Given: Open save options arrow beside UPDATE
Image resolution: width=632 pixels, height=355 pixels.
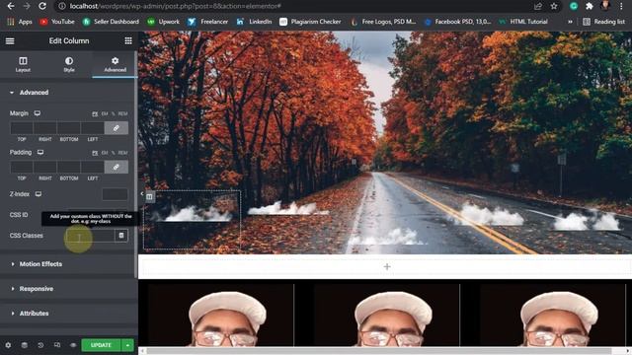Looking at the screenshot, I should point(127,345).
